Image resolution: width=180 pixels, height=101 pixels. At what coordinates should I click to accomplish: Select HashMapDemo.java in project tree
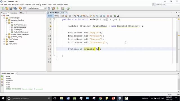point(20,25)
